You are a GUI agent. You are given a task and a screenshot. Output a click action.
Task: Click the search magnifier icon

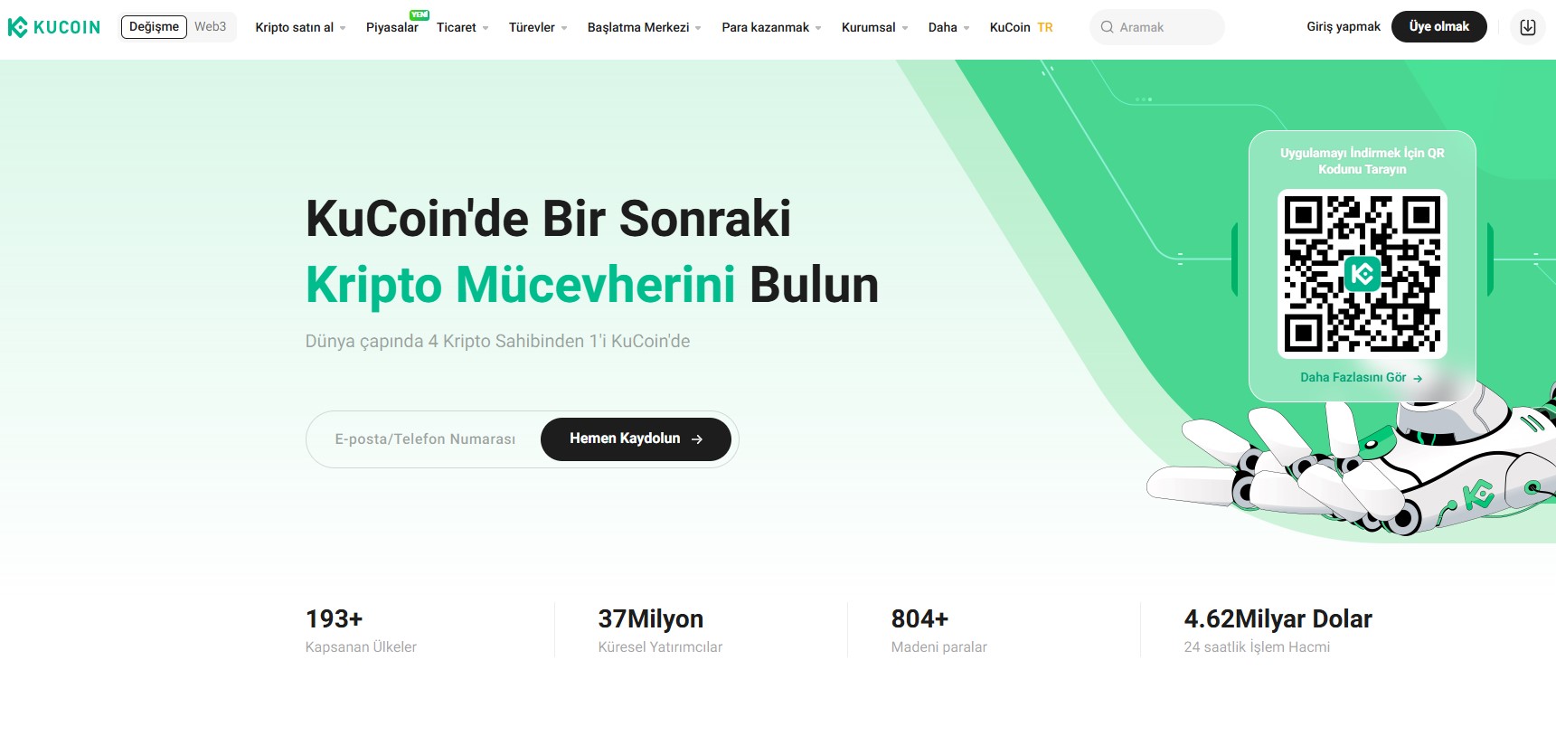click(1107, 27)
